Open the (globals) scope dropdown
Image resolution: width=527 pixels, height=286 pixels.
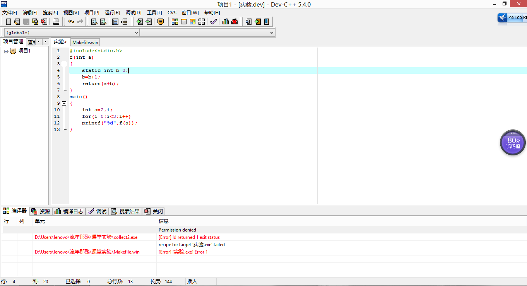[x=72, y=33]
